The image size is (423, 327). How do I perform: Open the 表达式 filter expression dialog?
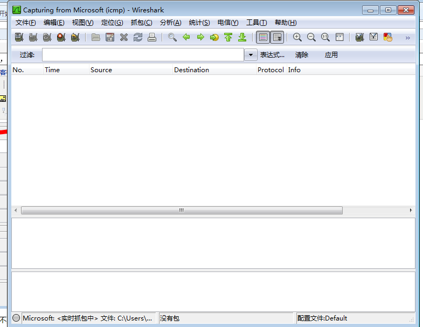tap(272, 55)
